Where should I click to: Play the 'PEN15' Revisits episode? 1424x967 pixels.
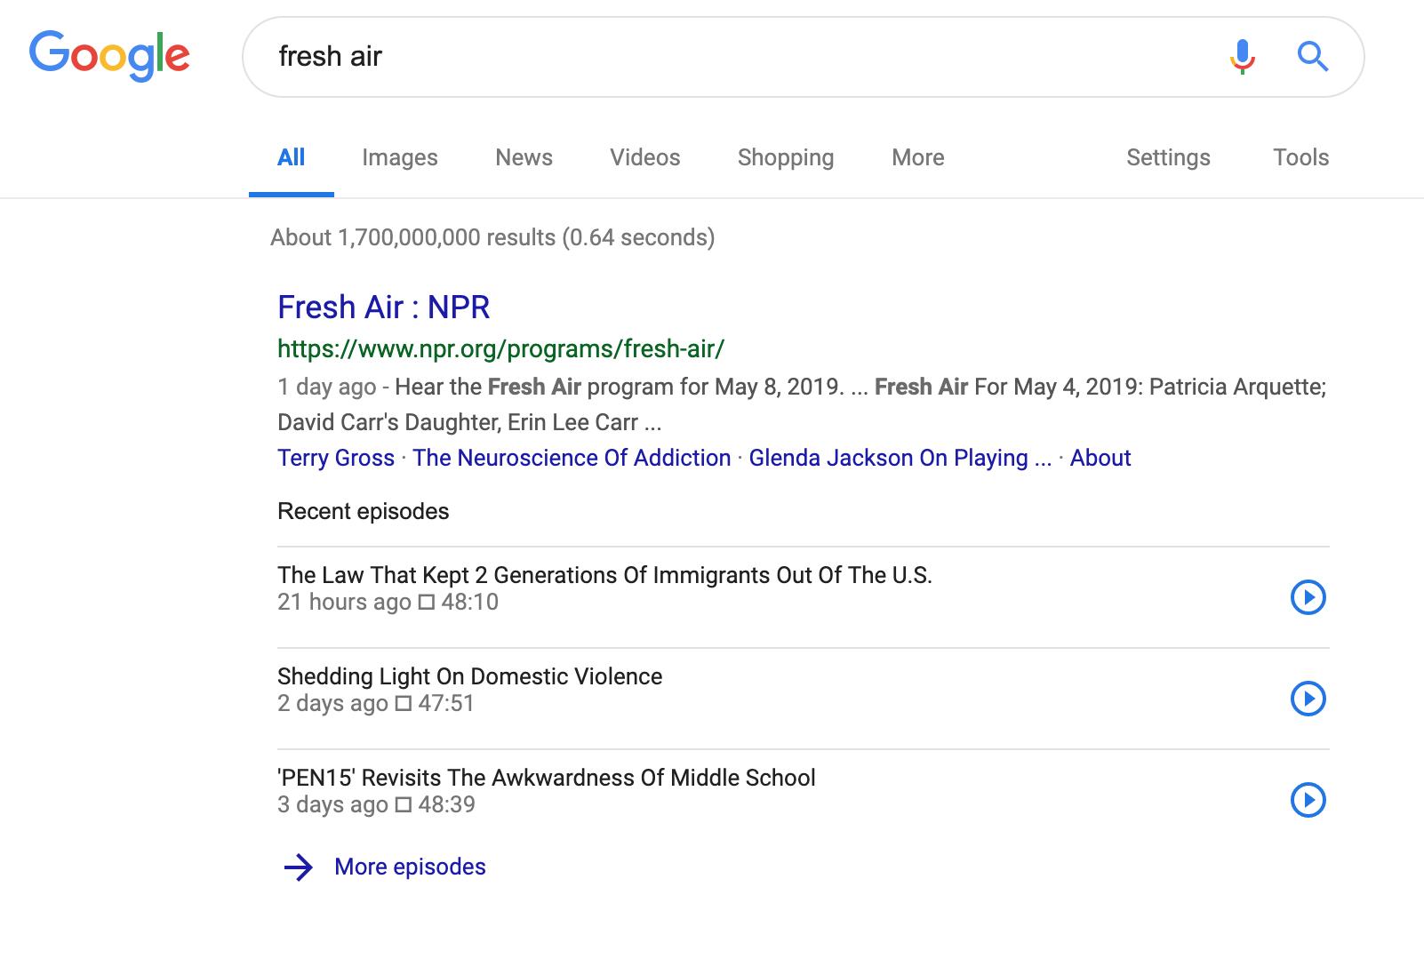click(x=1308, y=800)
